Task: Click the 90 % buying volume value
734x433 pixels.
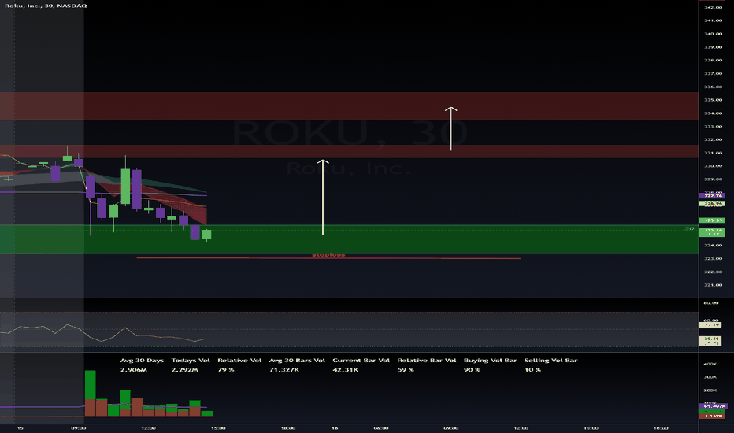Action: tap(472, 370)
